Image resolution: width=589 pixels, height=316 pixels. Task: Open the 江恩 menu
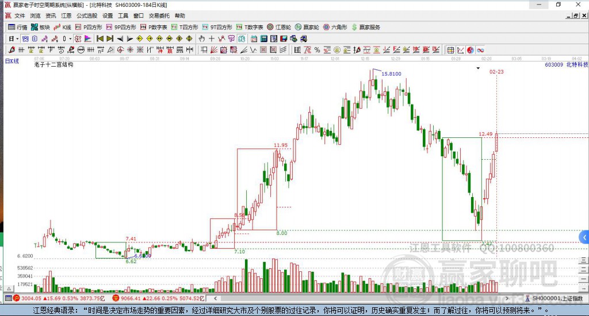coord(66,16)
